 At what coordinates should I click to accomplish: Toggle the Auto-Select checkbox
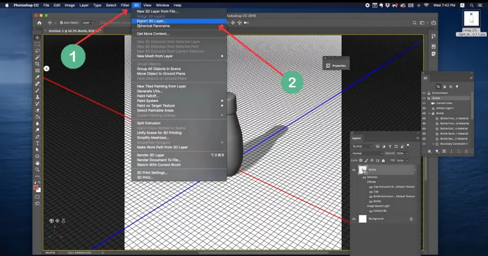(61, 23)
